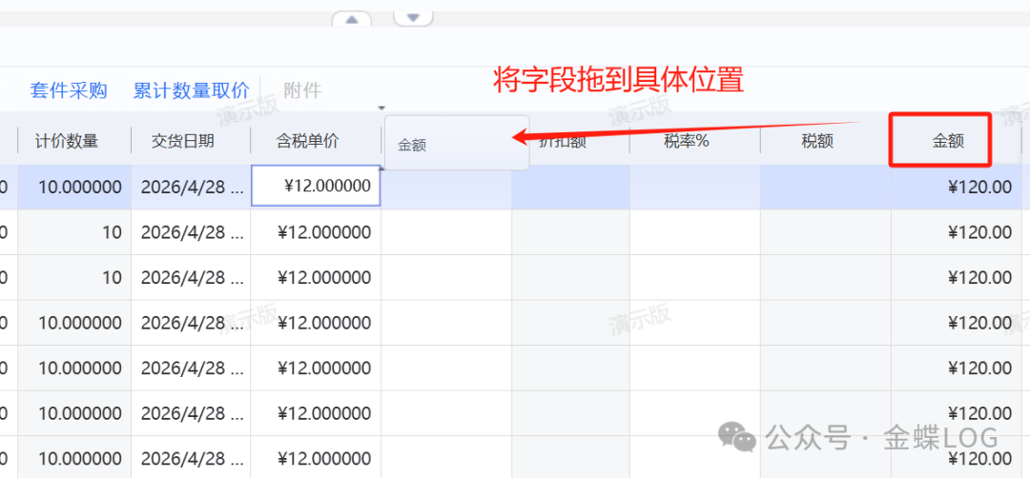The image size is (1030, 478).
Task: Click the 税率% column header
Action: click(x=689, y=141)
